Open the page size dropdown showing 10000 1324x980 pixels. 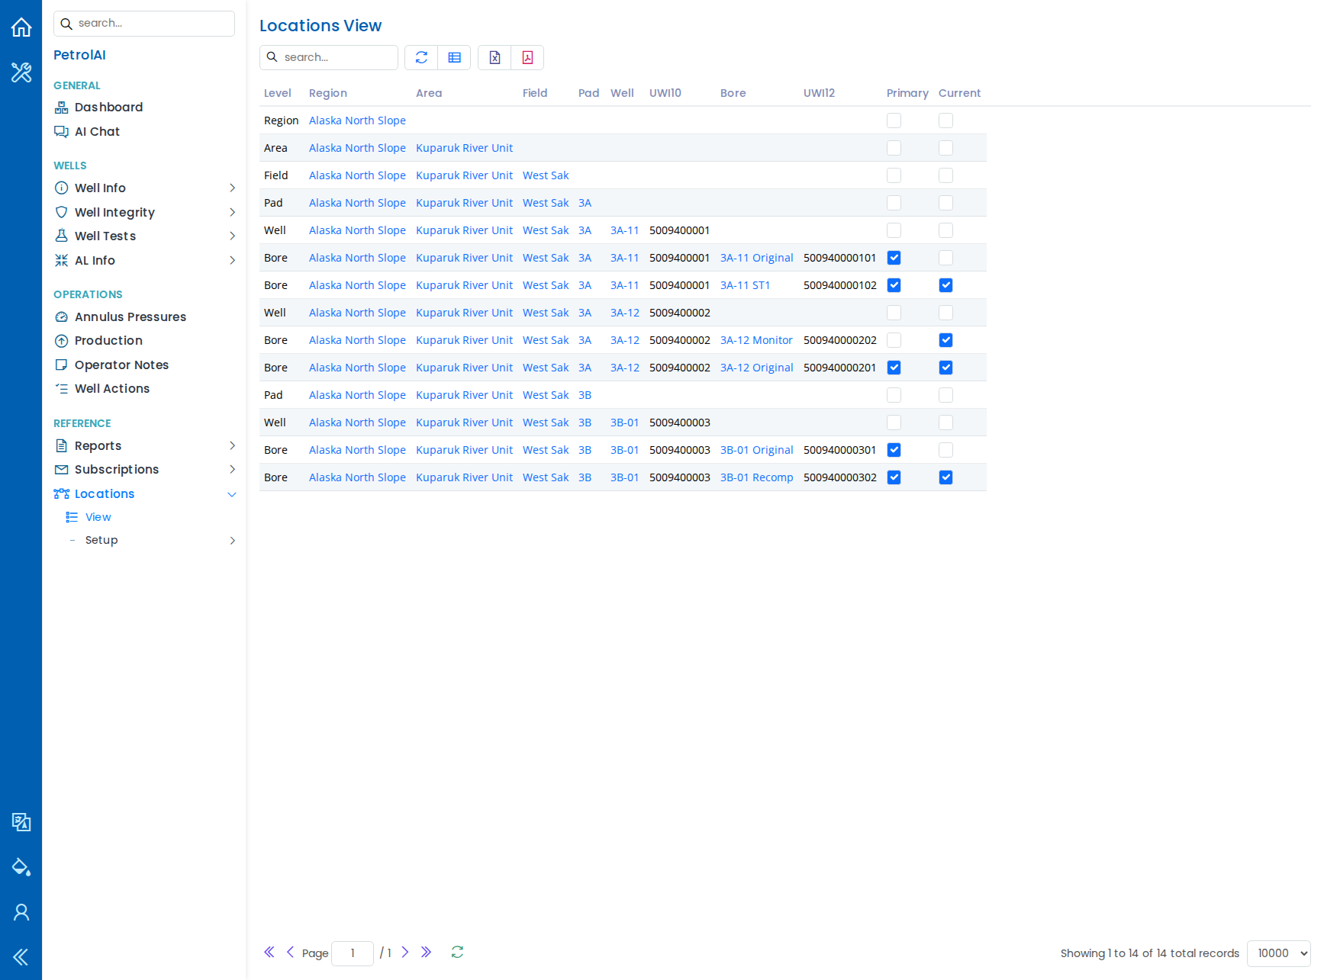pos(1278,953)
